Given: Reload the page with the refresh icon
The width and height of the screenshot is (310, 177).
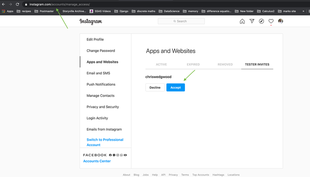Looking at the screenshot, I should click(17, 4).
